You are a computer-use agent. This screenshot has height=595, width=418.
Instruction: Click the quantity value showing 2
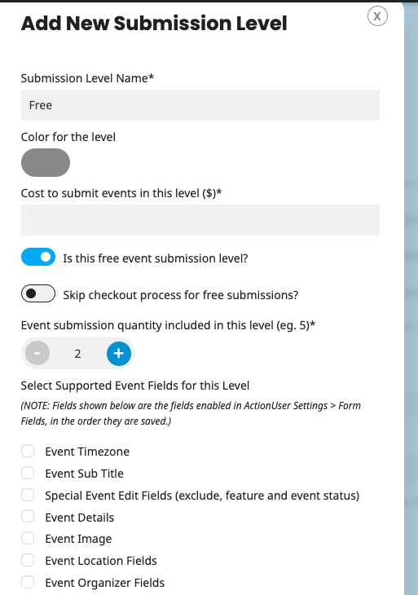click(x=77, y=354)
